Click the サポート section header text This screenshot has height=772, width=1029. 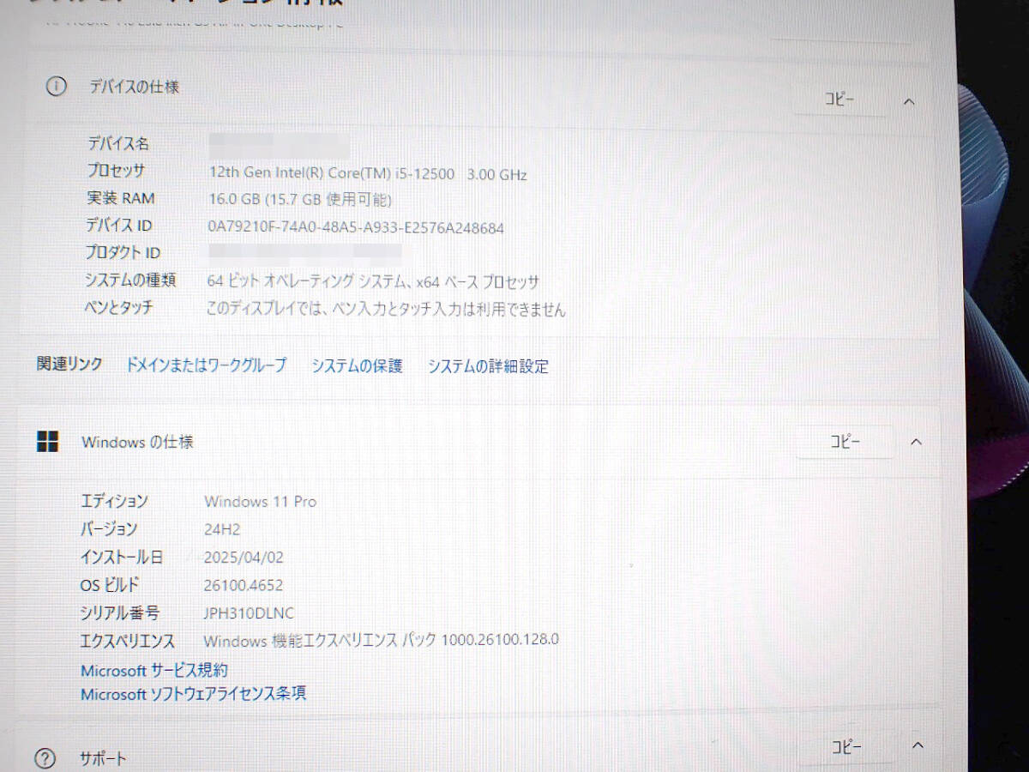103,758
